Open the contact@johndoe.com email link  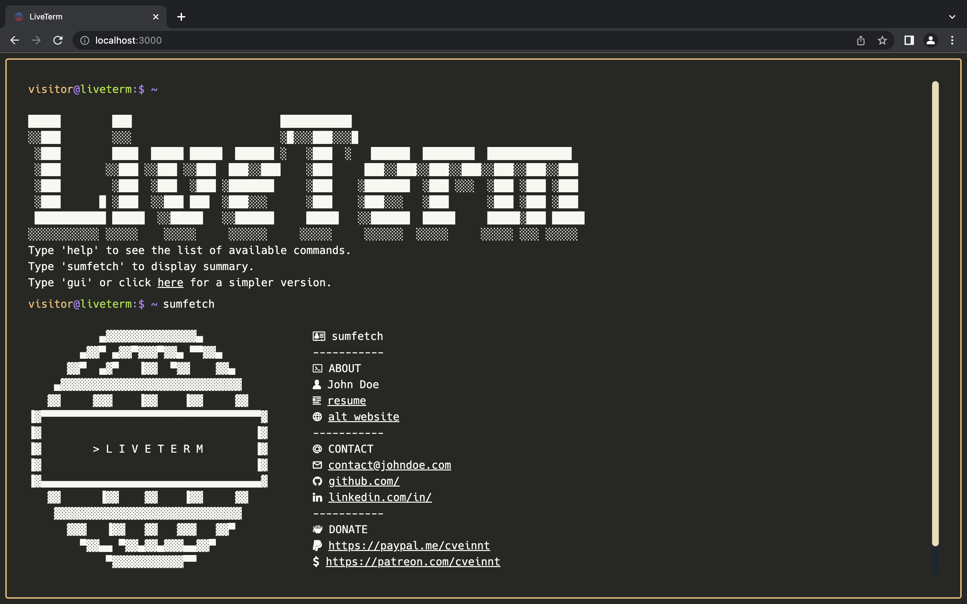[x=389, y=465]
